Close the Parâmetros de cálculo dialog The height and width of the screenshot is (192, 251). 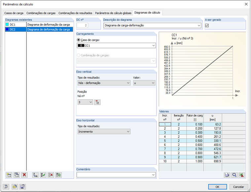coord(246,4)
